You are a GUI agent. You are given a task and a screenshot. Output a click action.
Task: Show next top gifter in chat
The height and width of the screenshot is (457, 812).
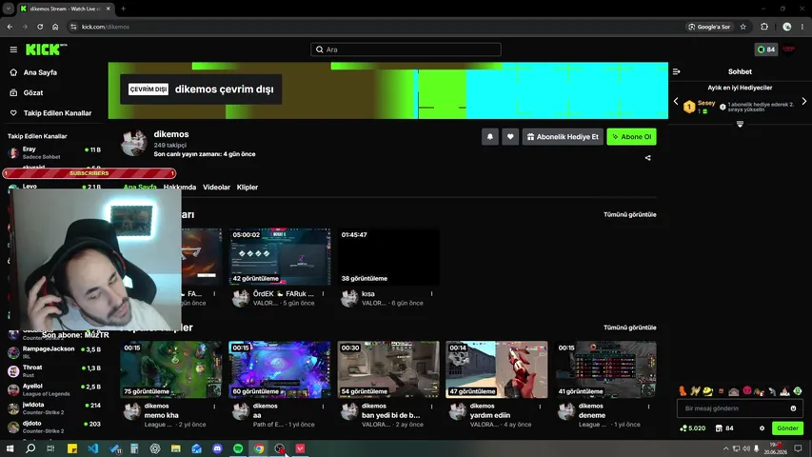point(803,102)
